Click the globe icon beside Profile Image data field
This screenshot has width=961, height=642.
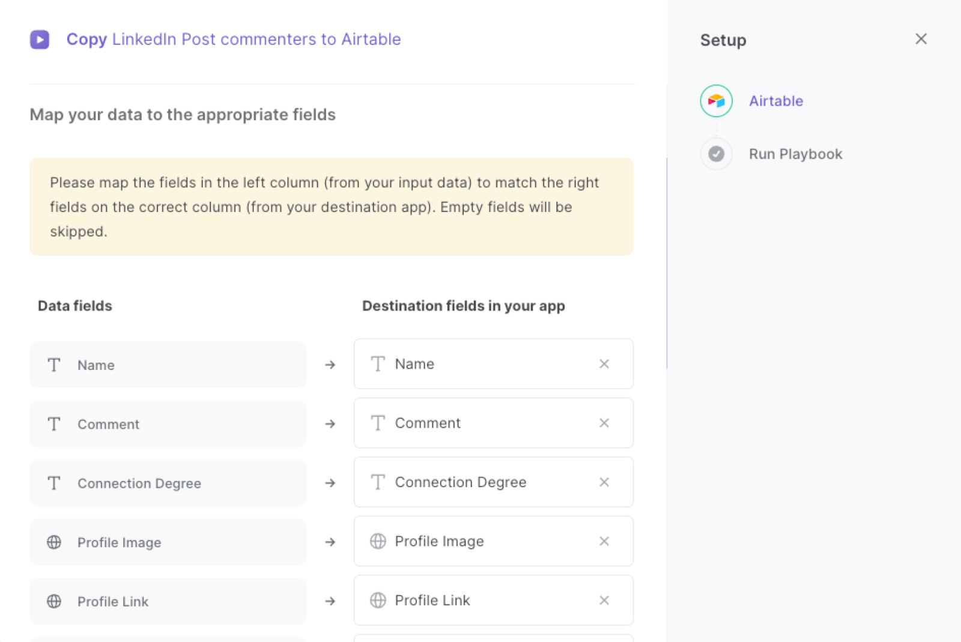tap(53, 542)
